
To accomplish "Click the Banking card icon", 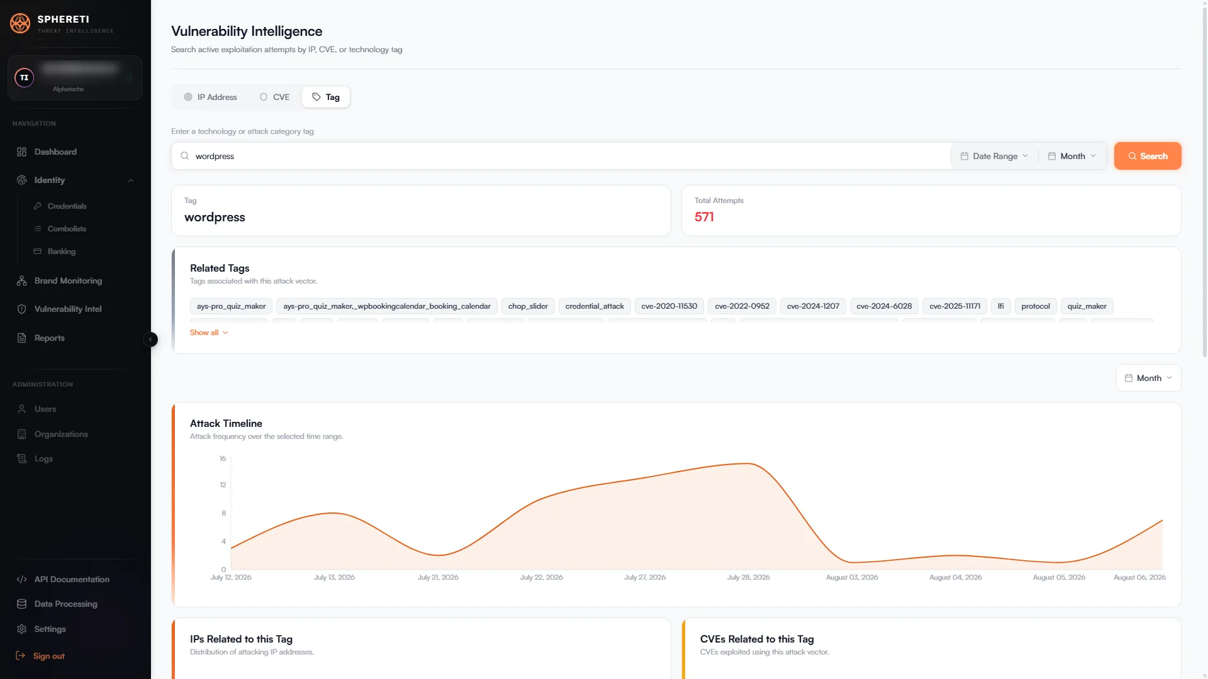I will point(38,251).
